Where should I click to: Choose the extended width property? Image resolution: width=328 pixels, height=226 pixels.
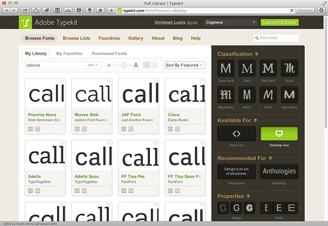[292, 208]
